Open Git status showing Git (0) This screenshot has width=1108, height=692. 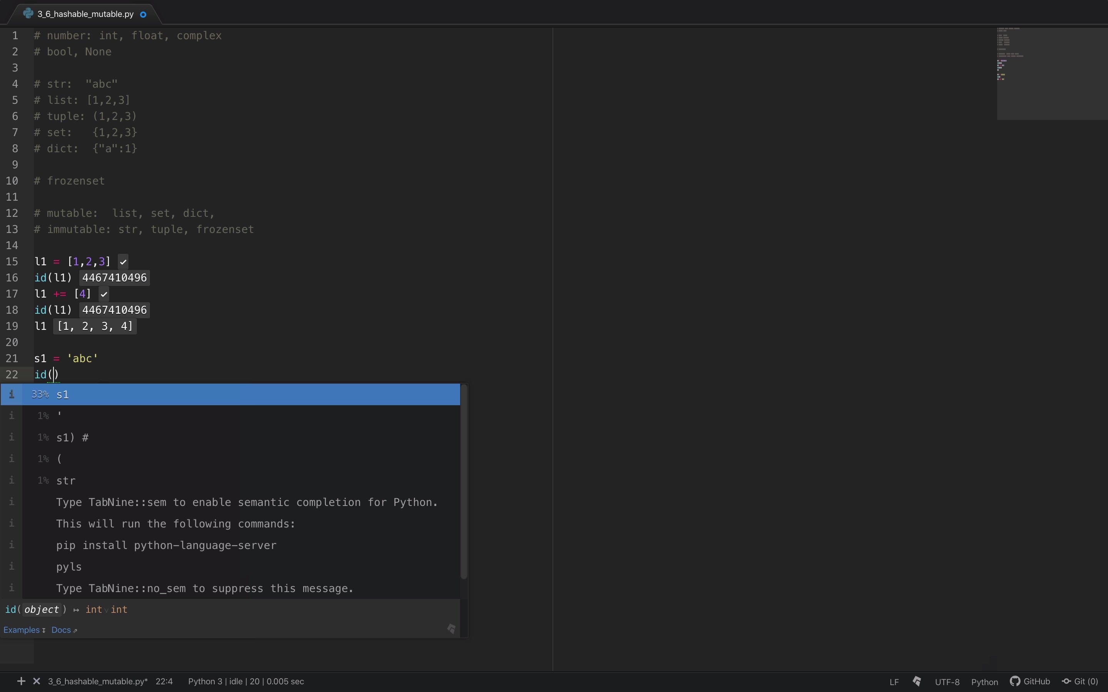point(1081,682)
